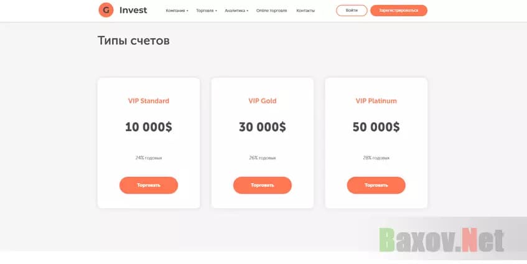This screenshot has width=527, height=264.
Task: Click the Зарегистрироваться register button
Action: tap(398, 11)
